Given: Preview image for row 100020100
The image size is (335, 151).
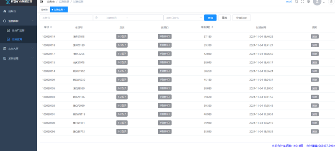Looking at the screenshot, I should (314, 123).
